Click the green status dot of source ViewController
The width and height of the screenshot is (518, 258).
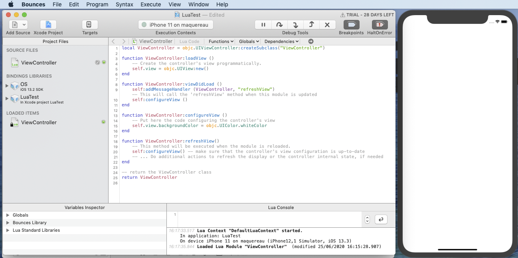[x=104, y=63]
